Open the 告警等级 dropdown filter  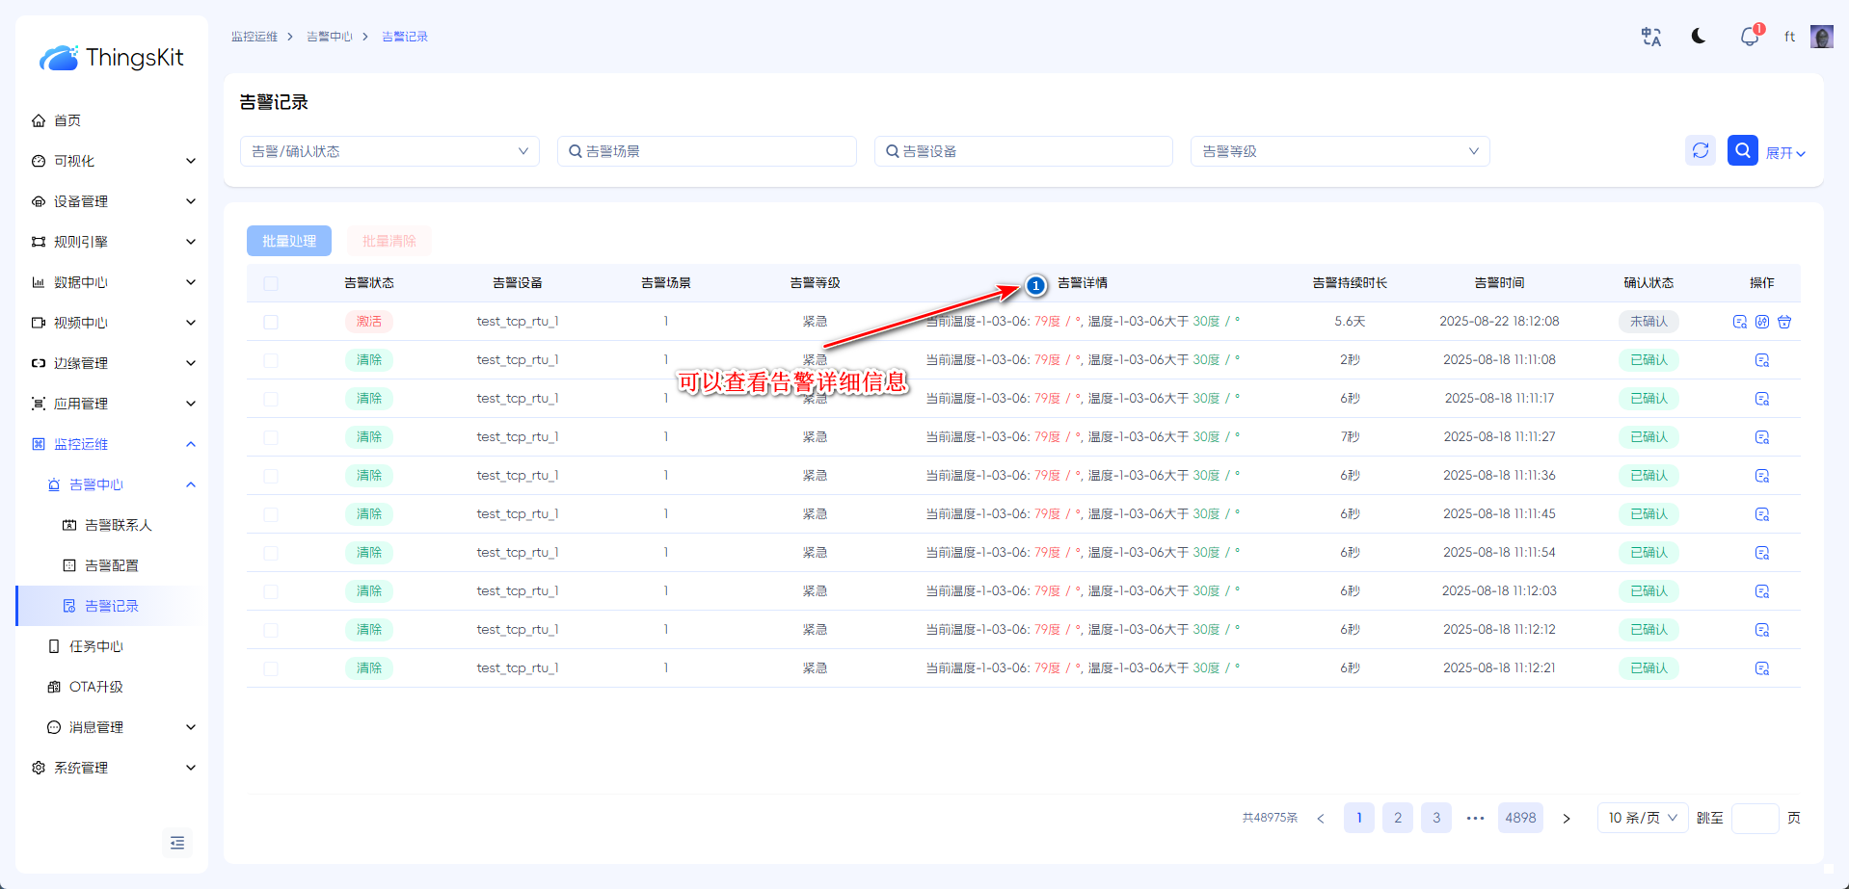click(1340, 151)
